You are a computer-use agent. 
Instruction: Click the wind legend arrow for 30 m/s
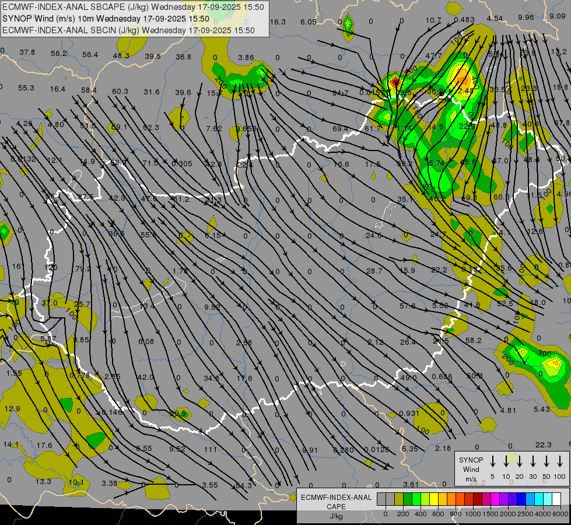coord(533,461)
